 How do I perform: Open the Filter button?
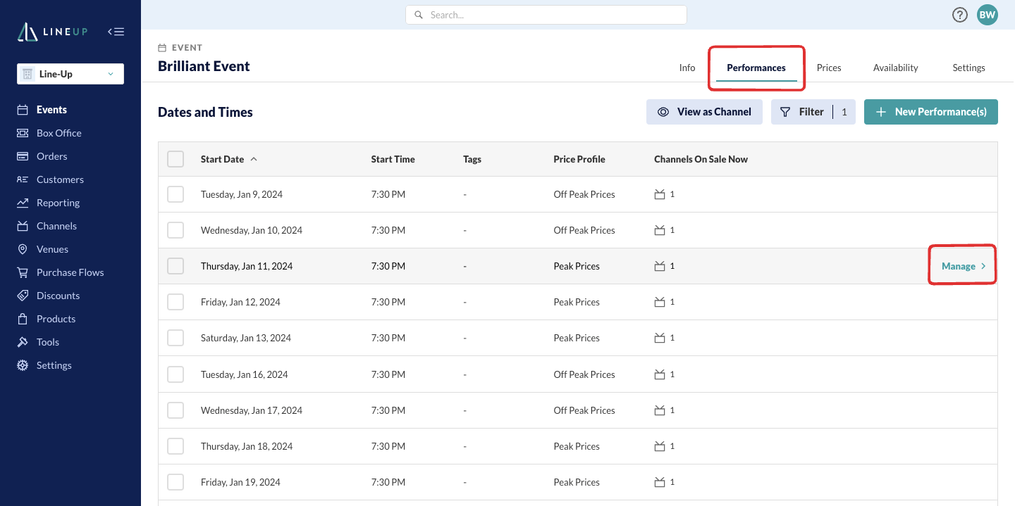(x=813, y=112)
